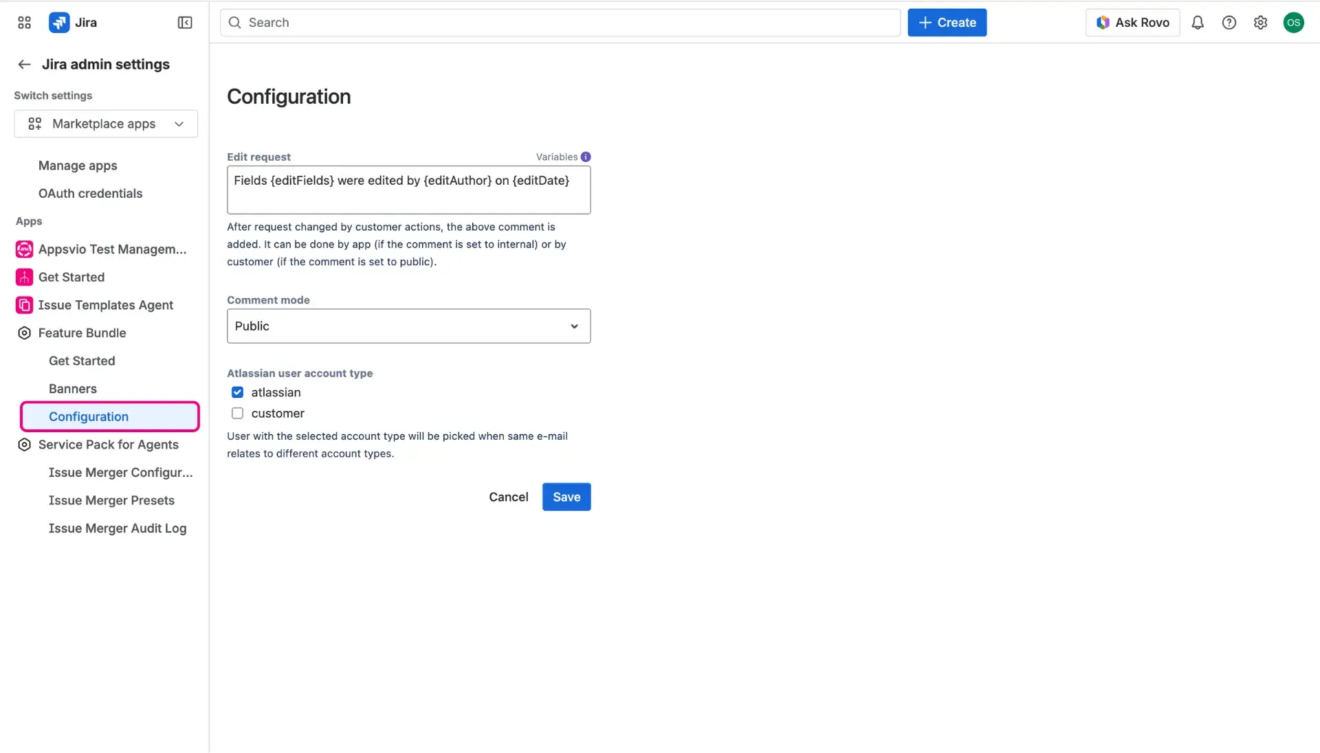Cancel the configuration edits
Screen dimensions: 1320x753
pyautogui.click(x=508, y=496)
